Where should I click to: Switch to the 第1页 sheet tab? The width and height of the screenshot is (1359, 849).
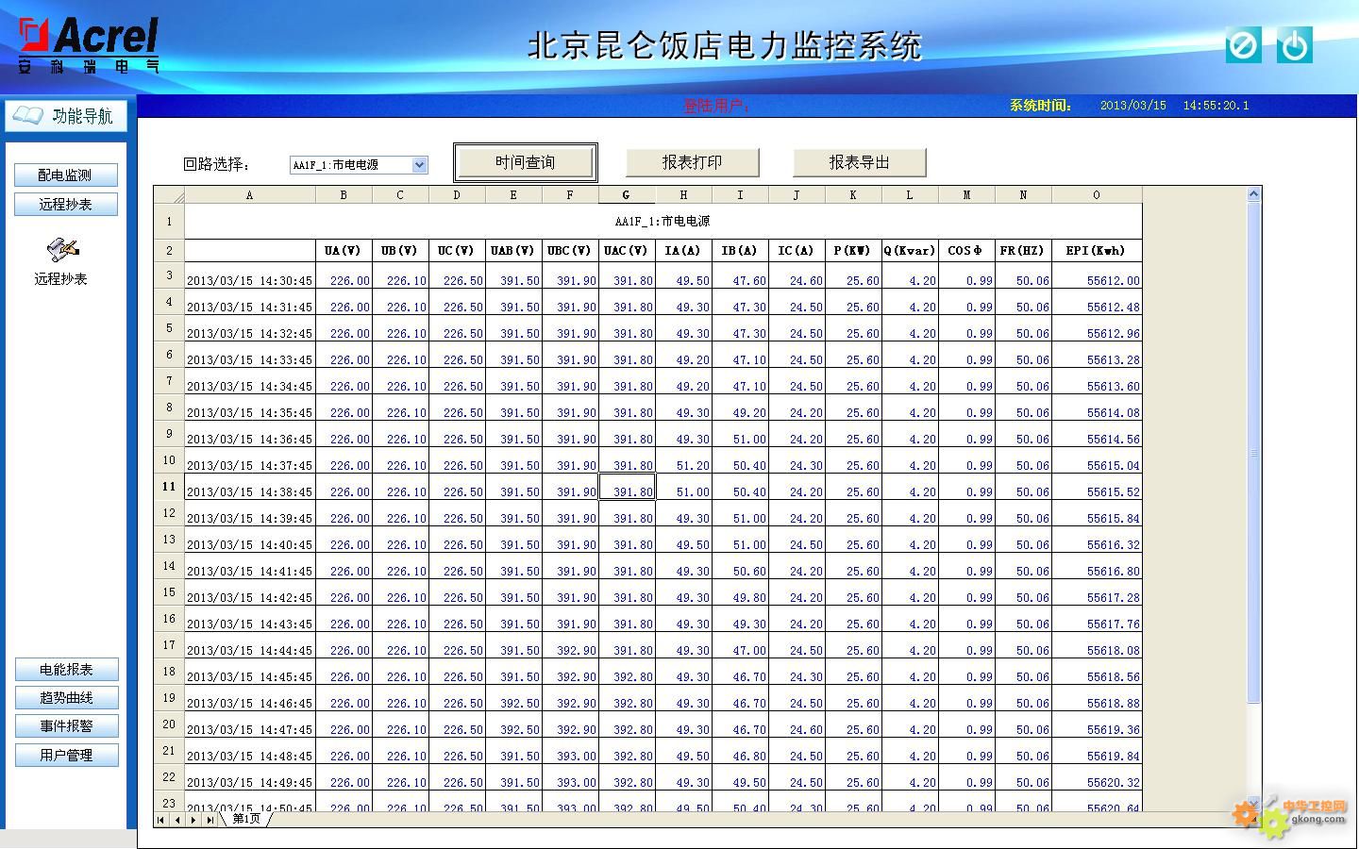pos(246,819)
